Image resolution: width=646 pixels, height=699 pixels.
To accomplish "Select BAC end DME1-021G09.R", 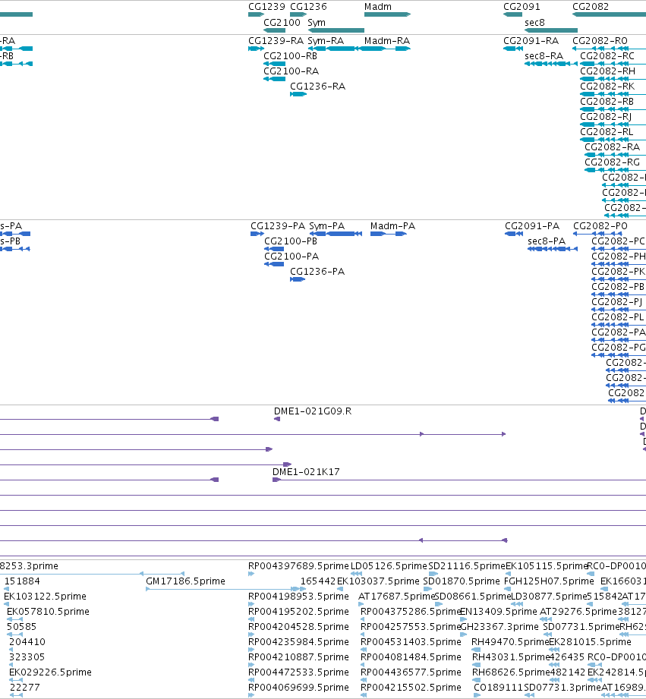I will point(313,411).
